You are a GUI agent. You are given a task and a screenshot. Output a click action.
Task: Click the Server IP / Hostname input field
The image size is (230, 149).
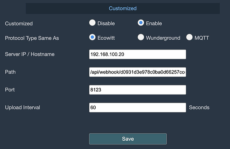coord(137,54)
